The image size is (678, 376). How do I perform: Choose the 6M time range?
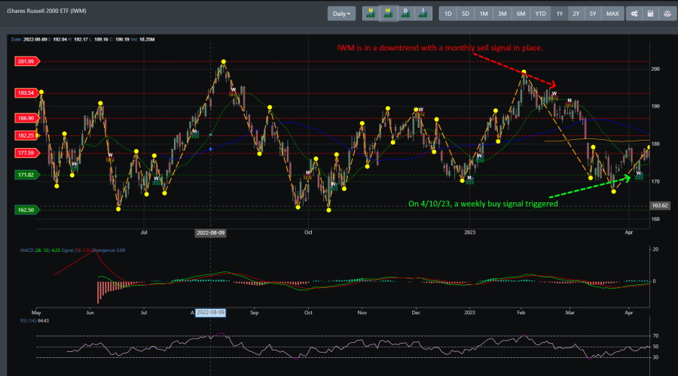coord(521,14)
